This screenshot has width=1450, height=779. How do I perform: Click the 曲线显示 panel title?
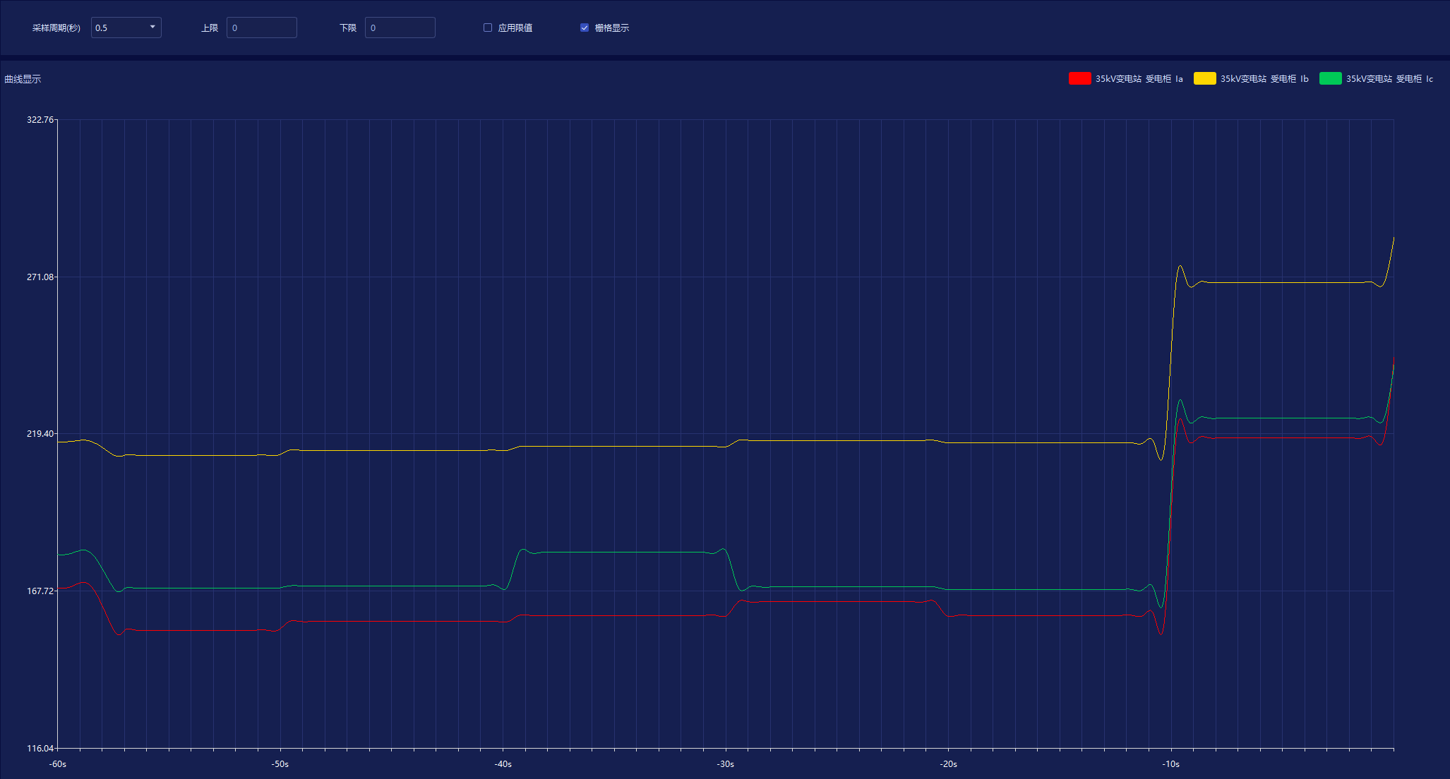click(x=23, y=79)
